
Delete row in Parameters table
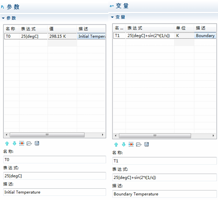[x=22, y=143]
